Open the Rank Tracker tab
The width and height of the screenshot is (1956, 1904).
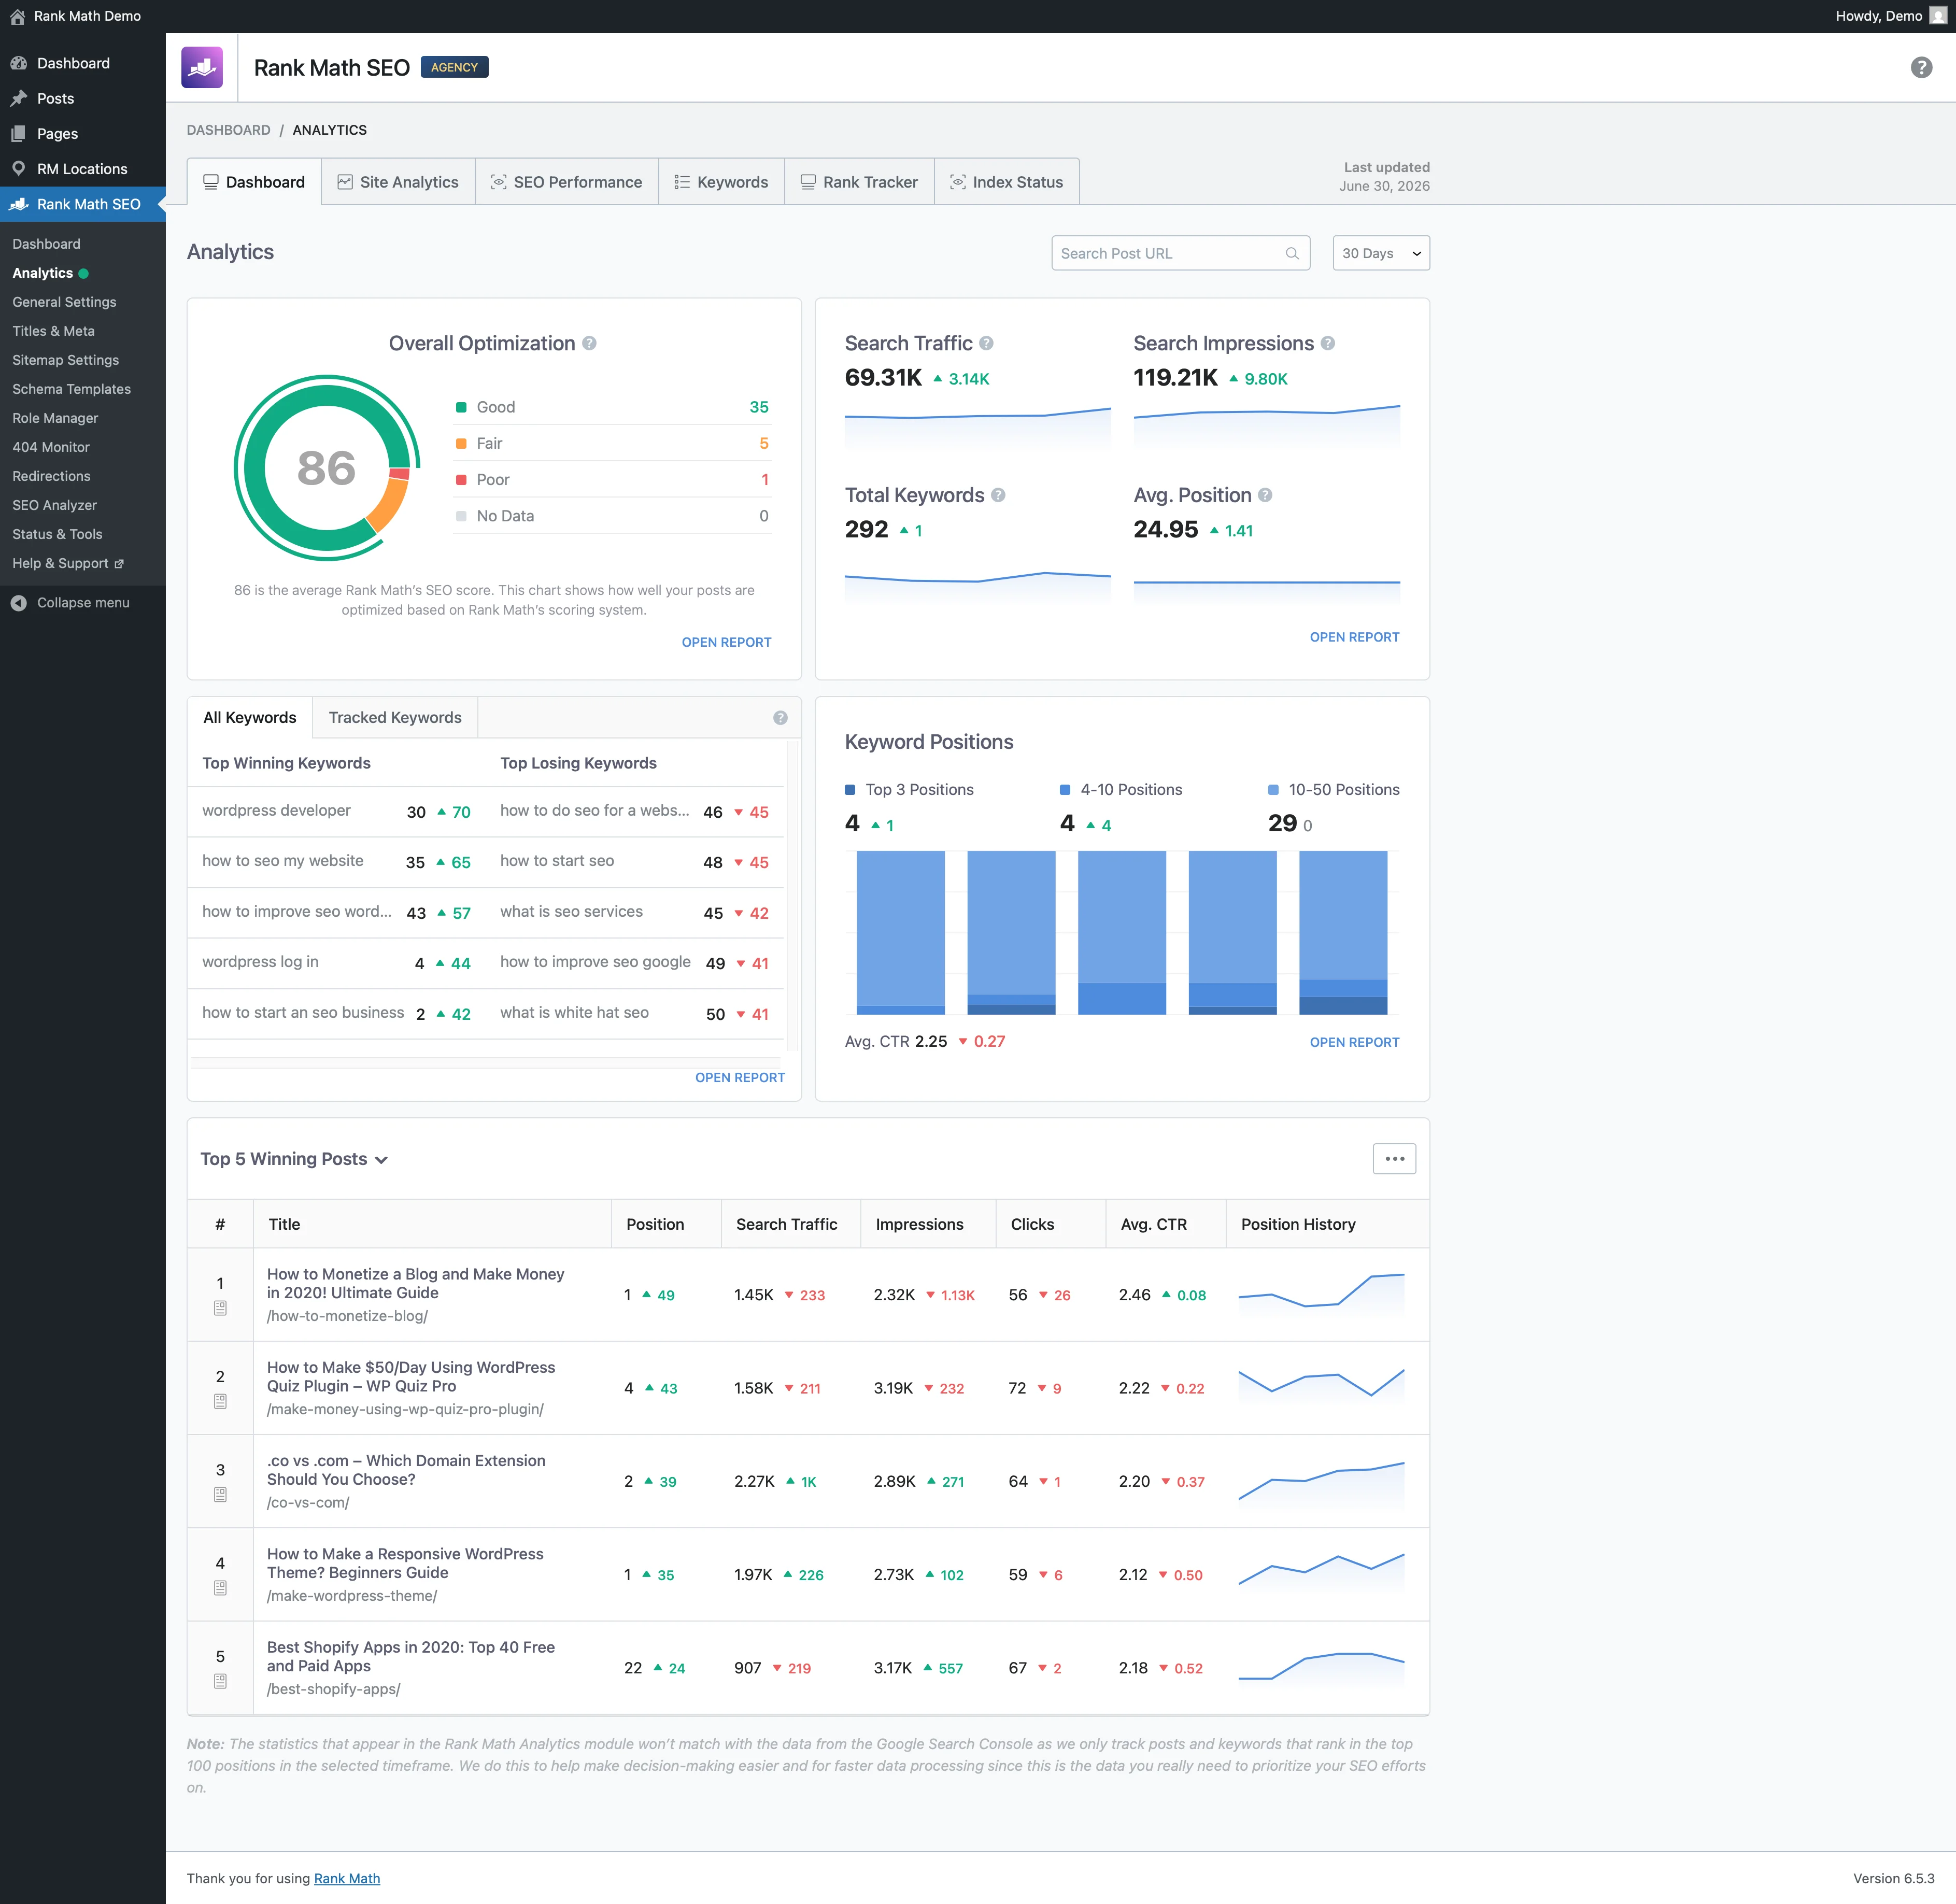coord(860,182)
